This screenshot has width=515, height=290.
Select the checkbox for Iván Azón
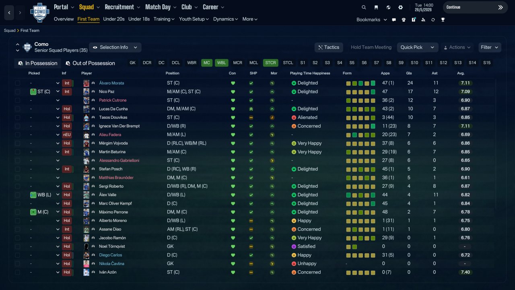[x=17, y=272]
